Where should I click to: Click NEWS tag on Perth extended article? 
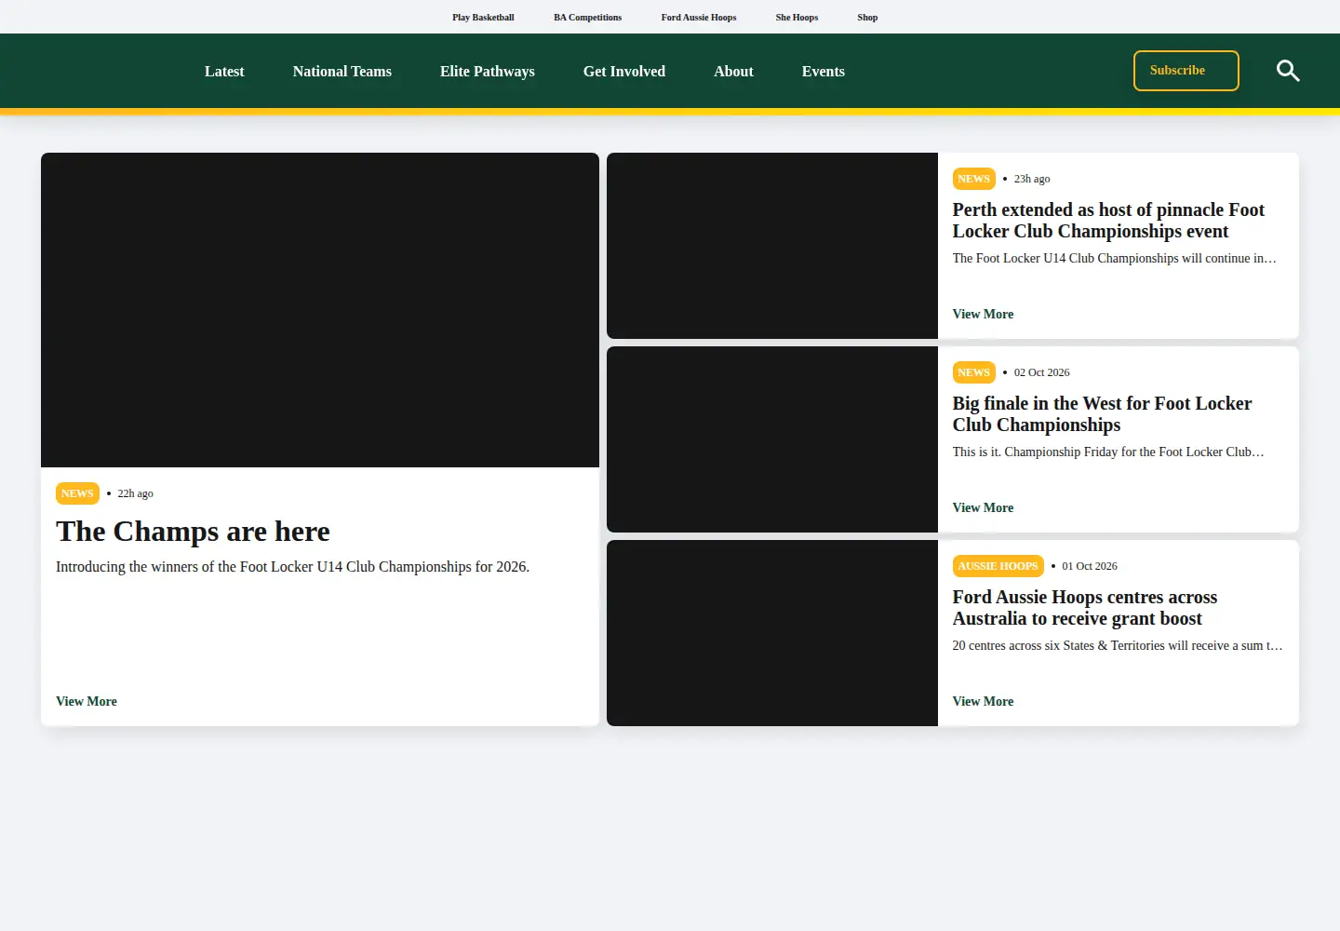point(973,179)
